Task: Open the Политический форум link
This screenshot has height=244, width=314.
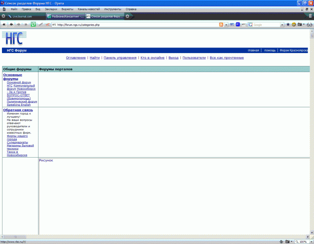Action: pyautogui.click(x=22, y=101)
